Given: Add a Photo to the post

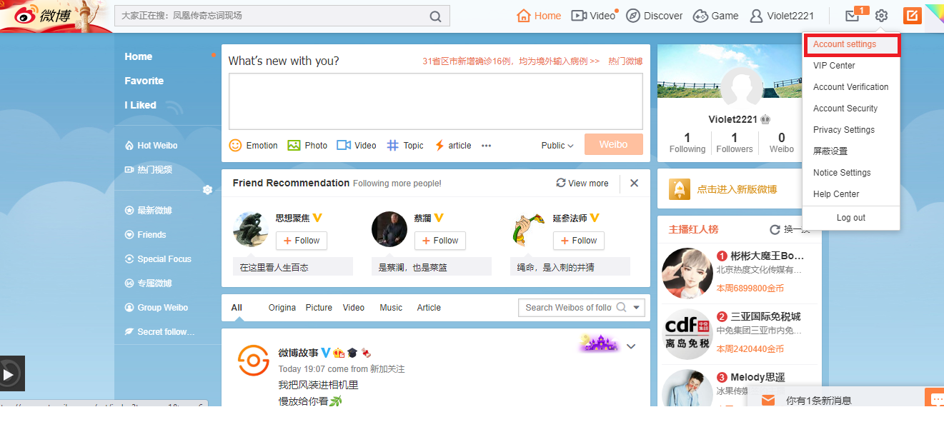Looking at the screenshot, I should (x=307, y=145).
